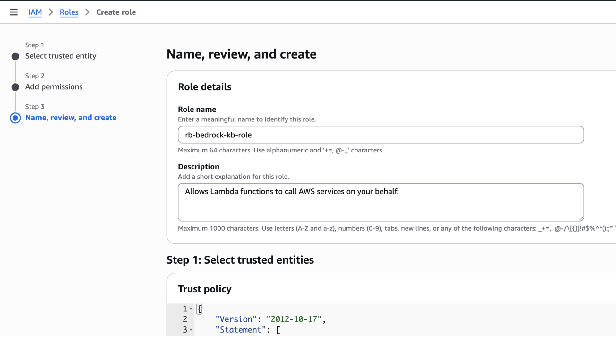Place cursor at opening brace on line 1
The height and width of the screenshot is (346, 616).
click(199, 309)
